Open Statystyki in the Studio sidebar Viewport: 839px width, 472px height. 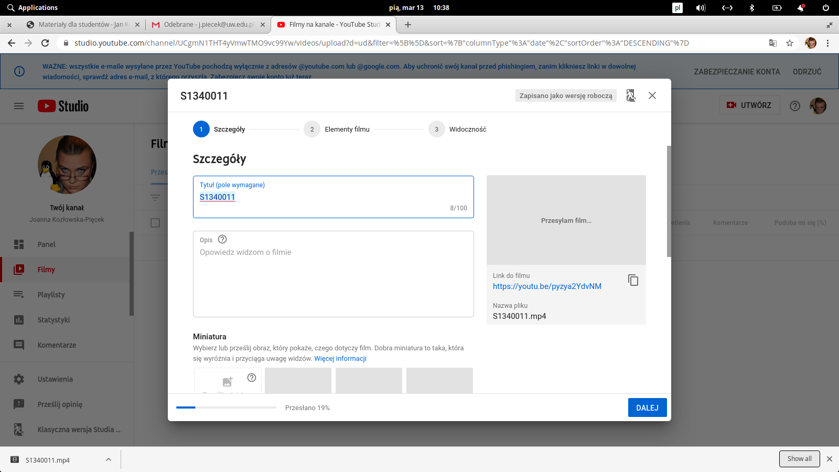pos(65,320)
